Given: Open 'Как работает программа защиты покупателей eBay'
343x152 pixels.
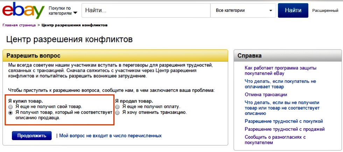Looking at the screenshot, I should (x=281, y=71).
